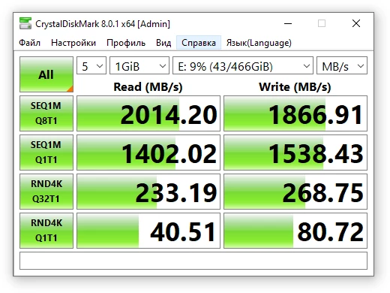Open the Файл menu
This screenshot has width=390, height=293.
coord(29,43)
